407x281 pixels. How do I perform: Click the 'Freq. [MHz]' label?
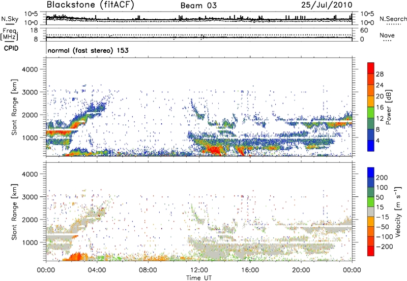click(9, 34)
